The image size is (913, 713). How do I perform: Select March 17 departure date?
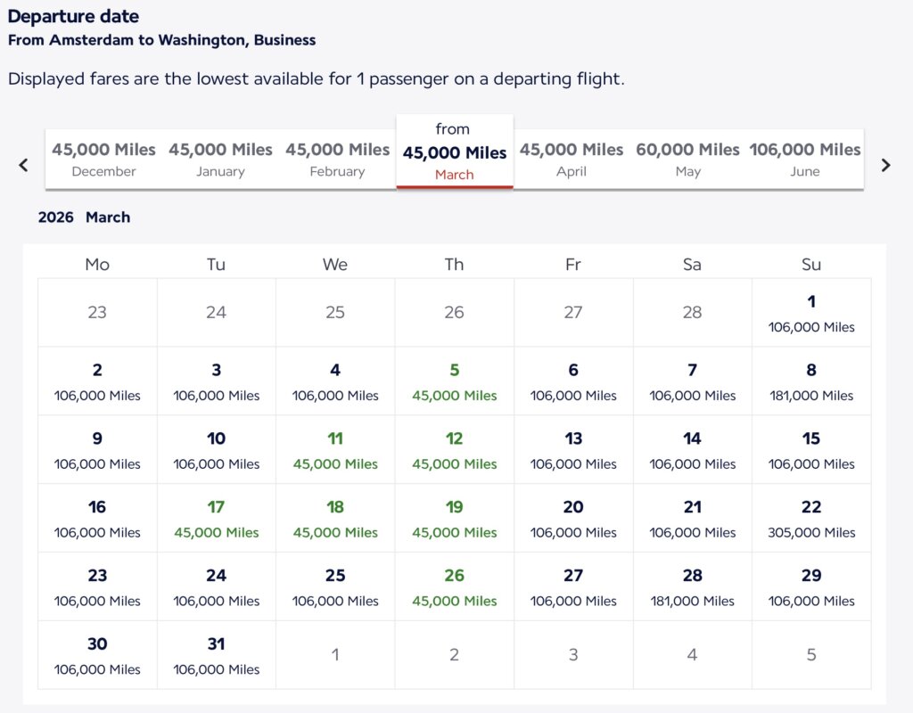(x=216, y=519)
